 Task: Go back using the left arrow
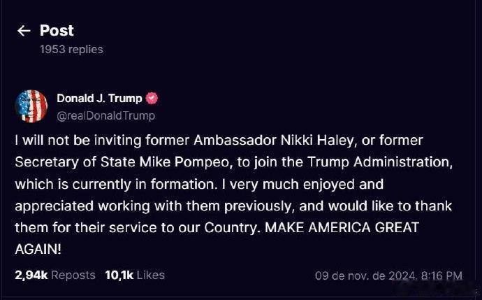pos(24,31)
